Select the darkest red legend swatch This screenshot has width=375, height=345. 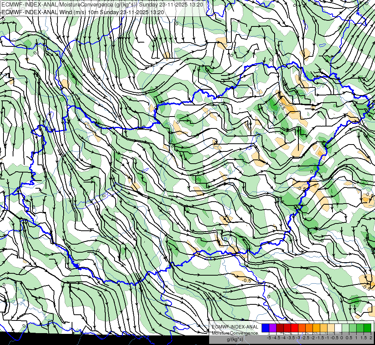280,328
